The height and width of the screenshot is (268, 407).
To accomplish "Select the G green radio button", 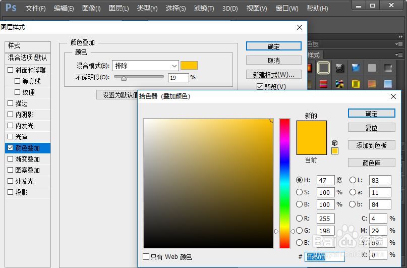I will (299, 230).
